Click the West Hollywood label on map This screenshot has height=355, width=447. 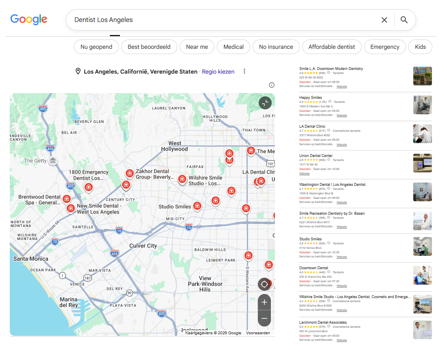pyautogui.click(x=174, y=146)
